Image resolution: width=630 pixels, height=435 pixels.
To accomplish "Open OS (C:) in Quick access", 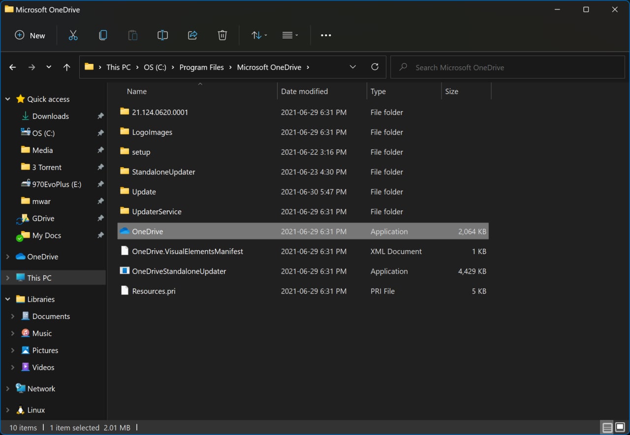I will [43, 133].
